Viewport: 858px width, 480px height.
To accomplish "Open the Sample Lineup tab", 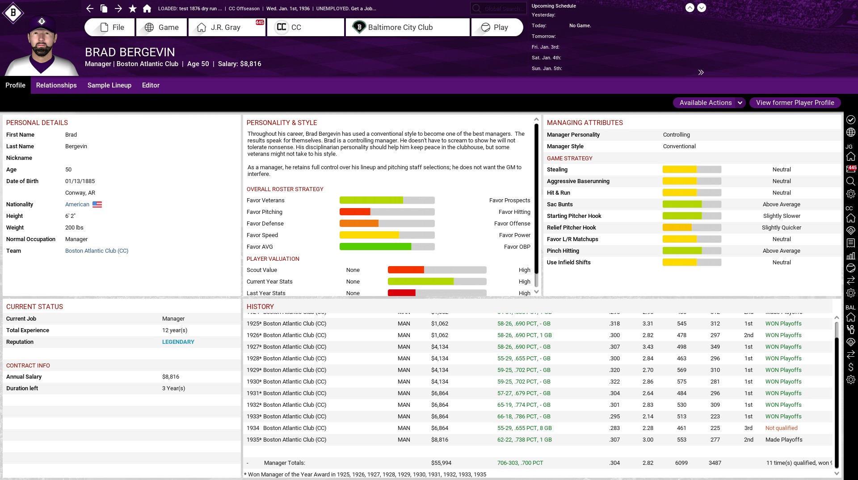I will coord(109,85).
